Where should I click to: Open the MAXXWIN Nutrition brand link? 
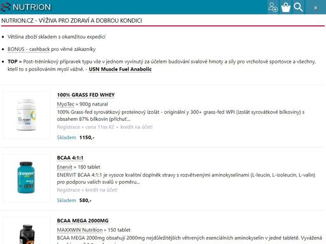(80, 230)
